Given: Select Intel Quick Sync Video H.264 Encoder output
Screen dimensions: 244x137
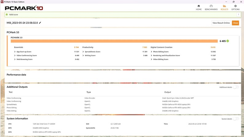Looking at the screenshot, I should coord(178,98).
